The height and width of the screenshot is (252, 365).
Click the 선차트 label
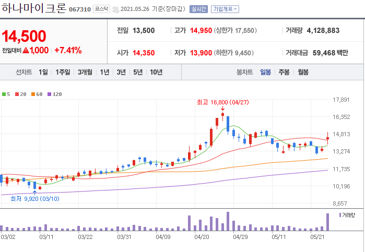point(23,72)
